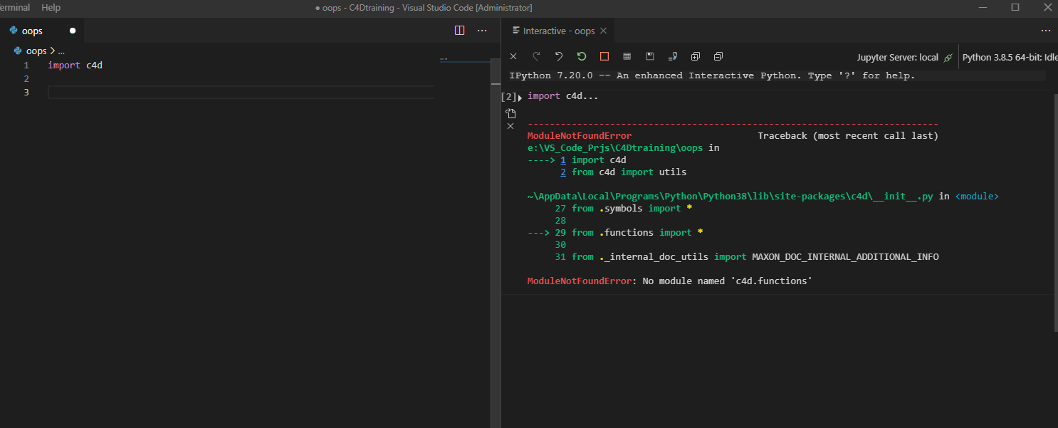Click the IPython 7.20.0 banner text
Image resolution: width=1058 pixels, height=428 pixels.
[712, 75]
